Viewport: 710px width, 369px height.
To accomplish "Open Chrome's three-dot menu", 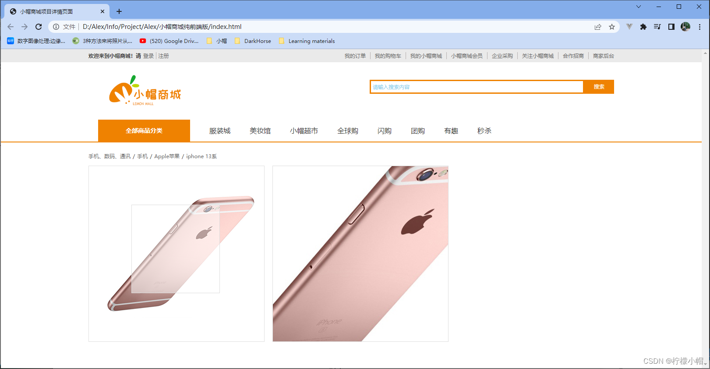I will point(700,27).
